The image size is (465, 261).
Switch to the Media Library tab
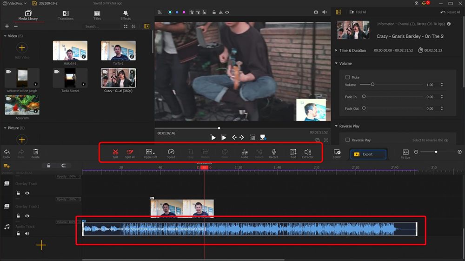(x=28, y=15)
